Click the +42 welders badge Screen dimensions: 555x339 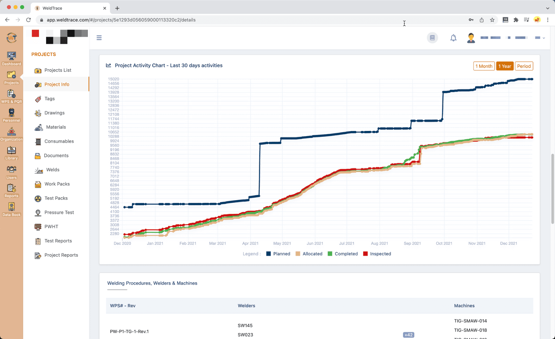pyautogui.click(x=408, y=334)
